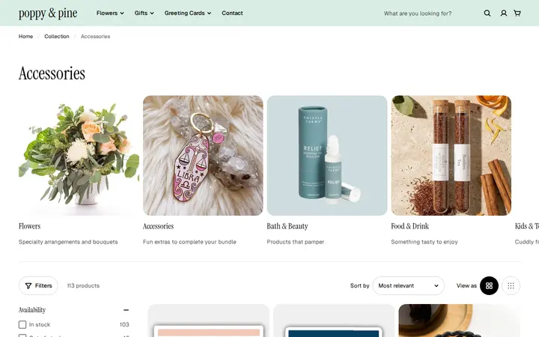The width and height of the screenshot is (539, 337).
Task: Open the Filters button
Action: (x=38, y=286)
